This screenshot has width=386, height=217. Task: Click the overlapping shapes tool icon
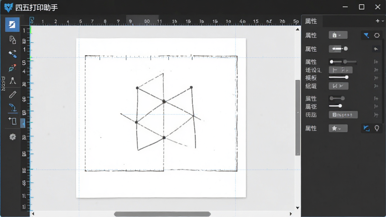(12, 40)
